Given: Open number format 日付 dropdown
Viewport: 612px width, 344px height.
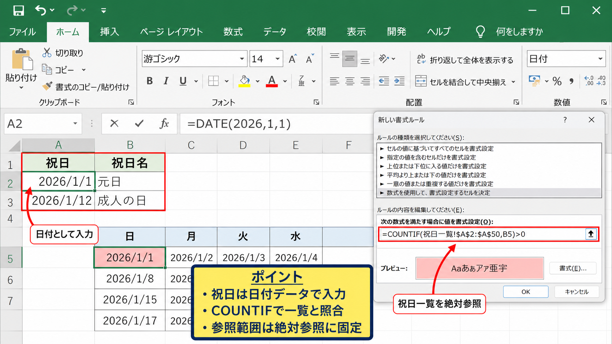Looking at the screenshot, I should tap(600, 59).
